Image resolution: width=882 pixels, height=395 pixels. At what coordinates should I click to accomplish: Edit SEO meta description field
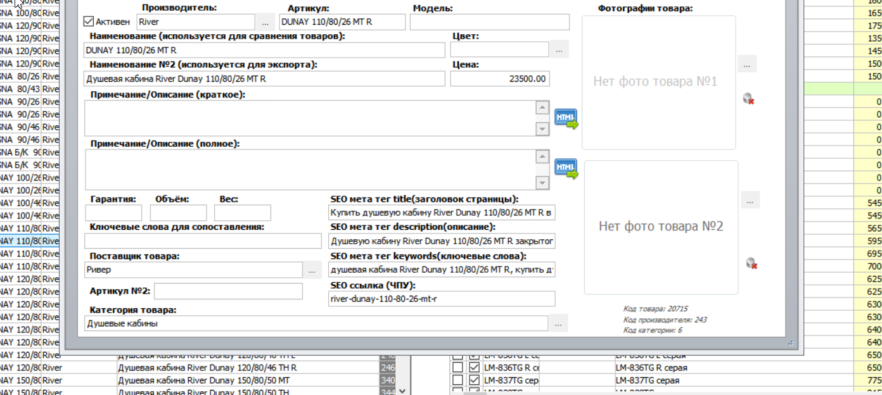(442, 241)
